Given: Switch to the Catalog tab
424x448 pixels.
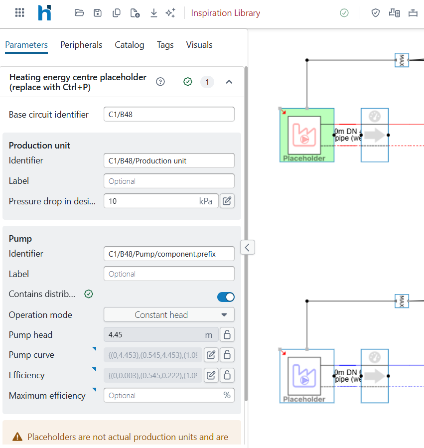Looking at the screenshot, I should (x=130, y=45).
